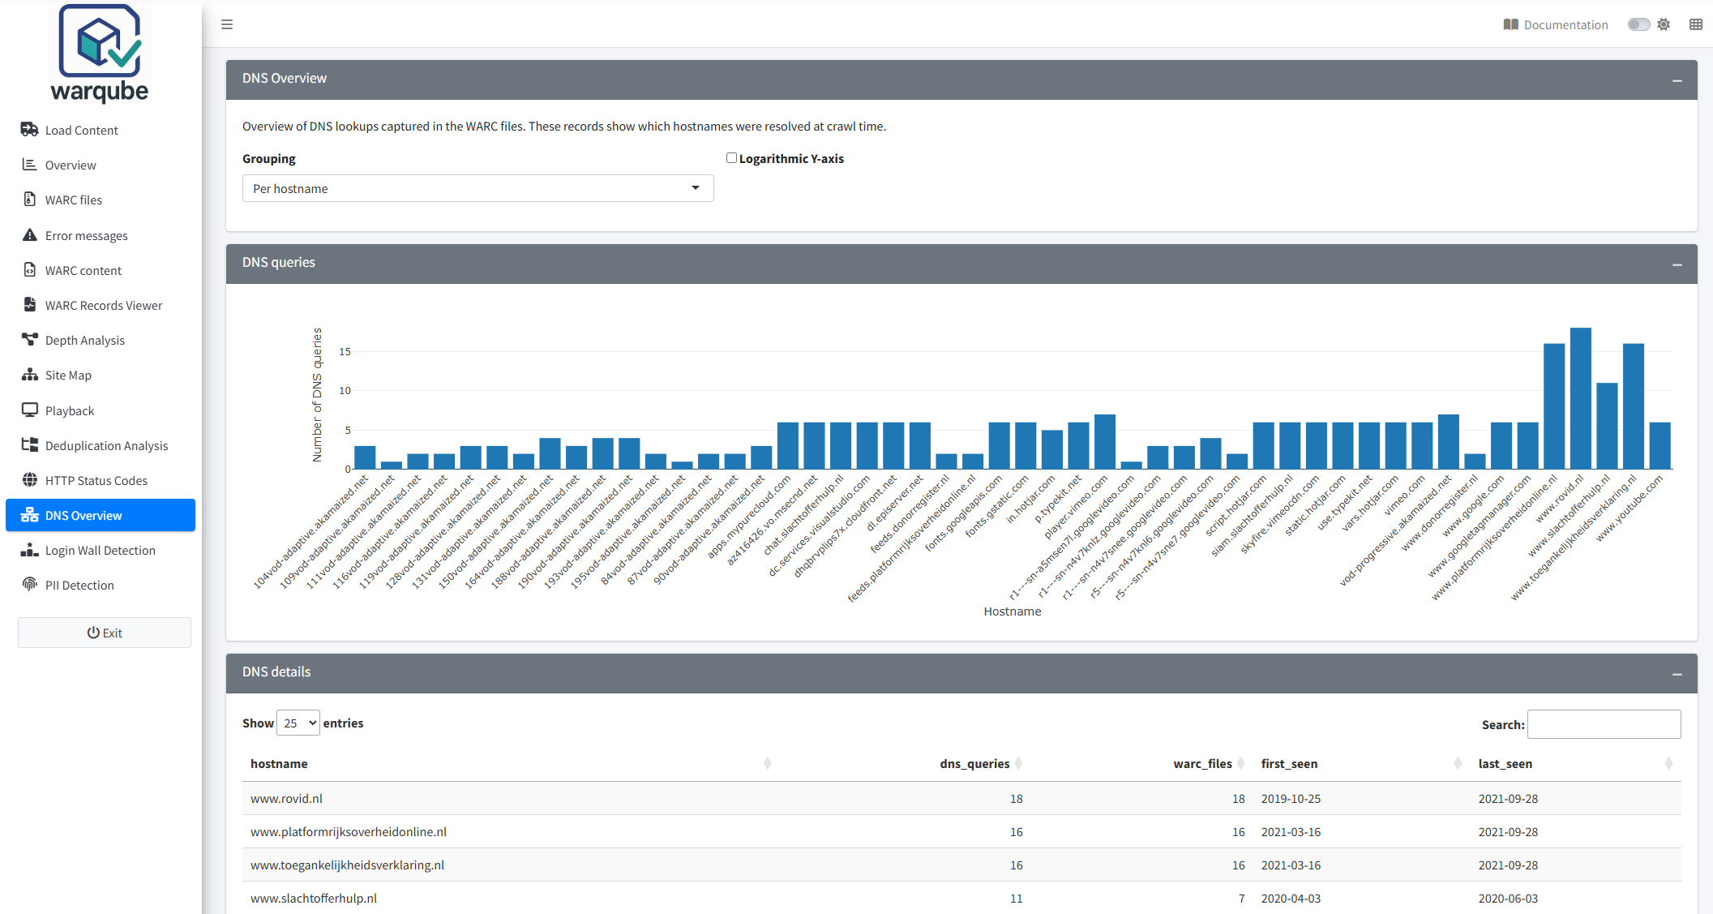Click the Exit button
Image resolution: width=1713 pixels, height=914 pixels.
105,633
